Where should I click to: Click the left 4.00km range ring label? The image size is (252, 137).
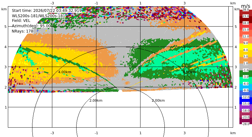click(x=65, y=72)
